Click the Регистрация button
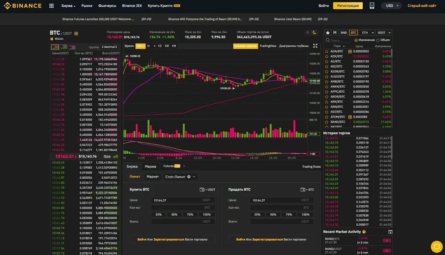 (348, 6)
